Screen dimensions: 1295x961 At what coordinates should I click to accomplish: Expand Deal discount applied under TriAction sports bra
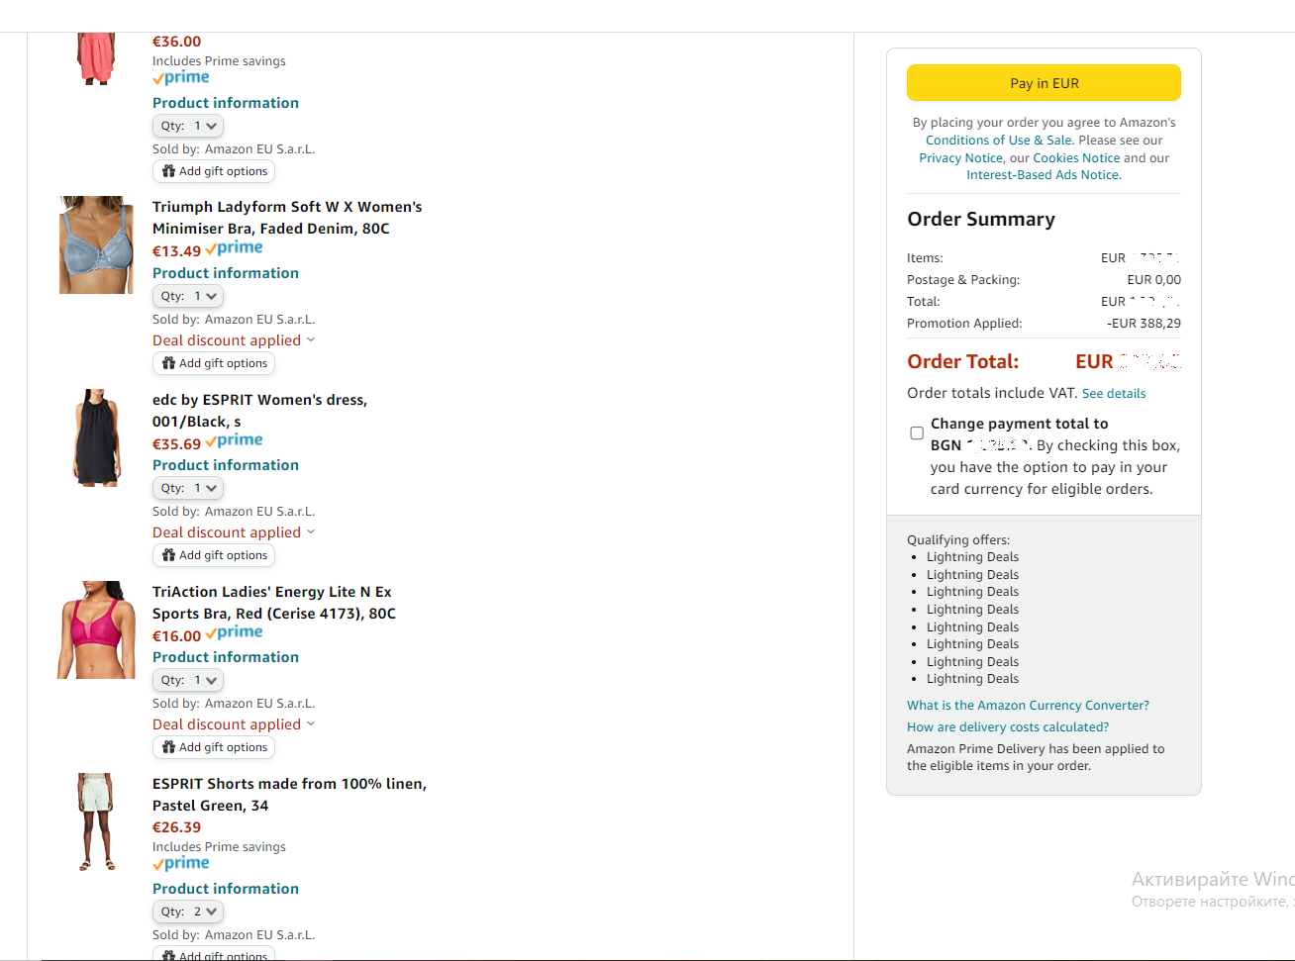(234, 724)
